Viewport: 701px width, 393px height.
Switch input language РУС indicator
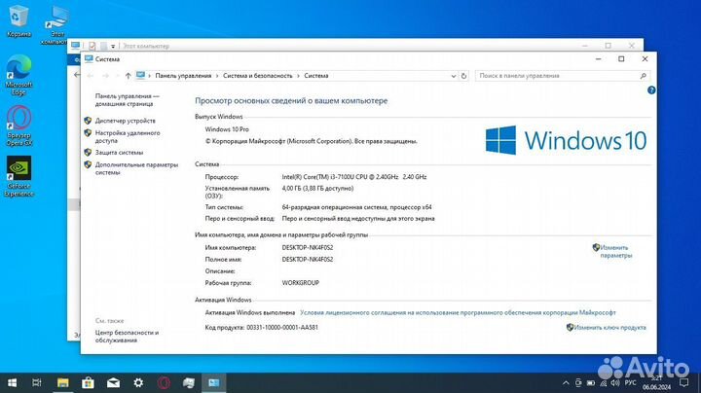click(x=630, y=382)
